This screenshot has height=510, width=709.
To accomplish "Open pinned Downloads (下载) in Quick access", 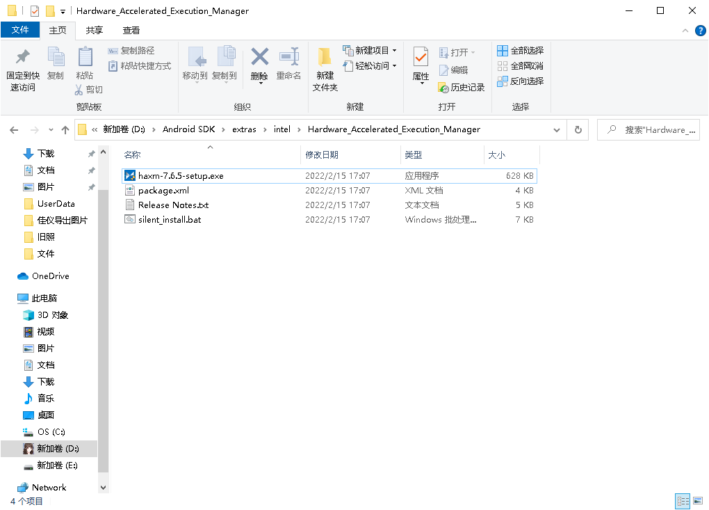I will click(x=45, y=154).
